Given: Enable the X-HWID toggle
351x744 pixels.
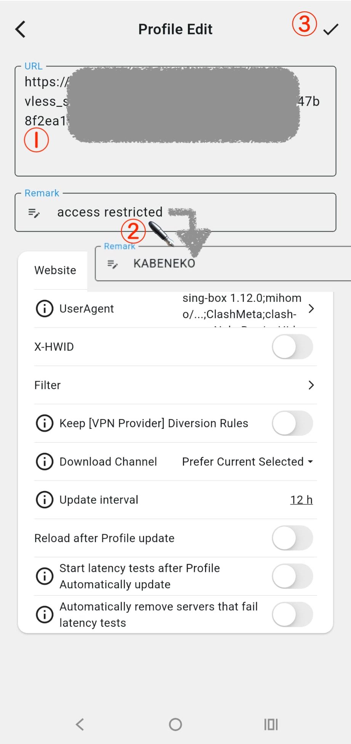Looking at the screenshot, I should click(x=292, y=347).
